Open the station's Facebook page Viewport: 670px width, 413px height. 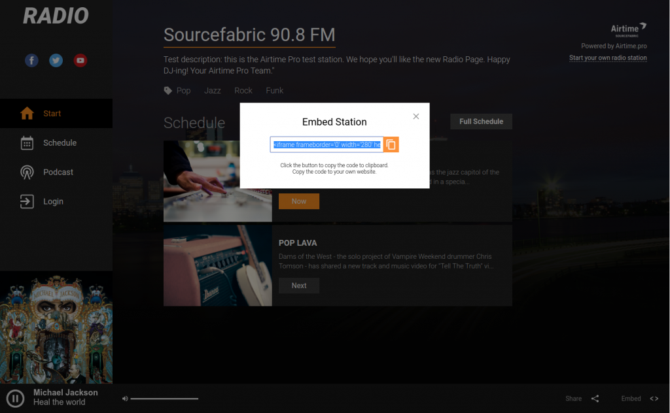[x=31, y=60]
